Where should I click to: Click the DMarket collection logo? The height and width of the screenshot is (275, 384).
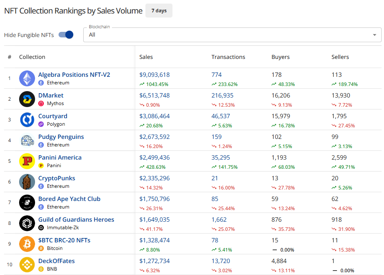pos(27,99)
